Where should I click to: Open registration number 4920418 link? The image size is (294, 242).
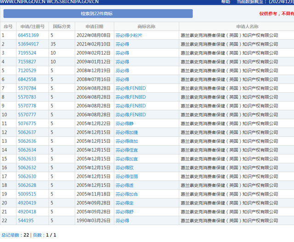point(27,211)
